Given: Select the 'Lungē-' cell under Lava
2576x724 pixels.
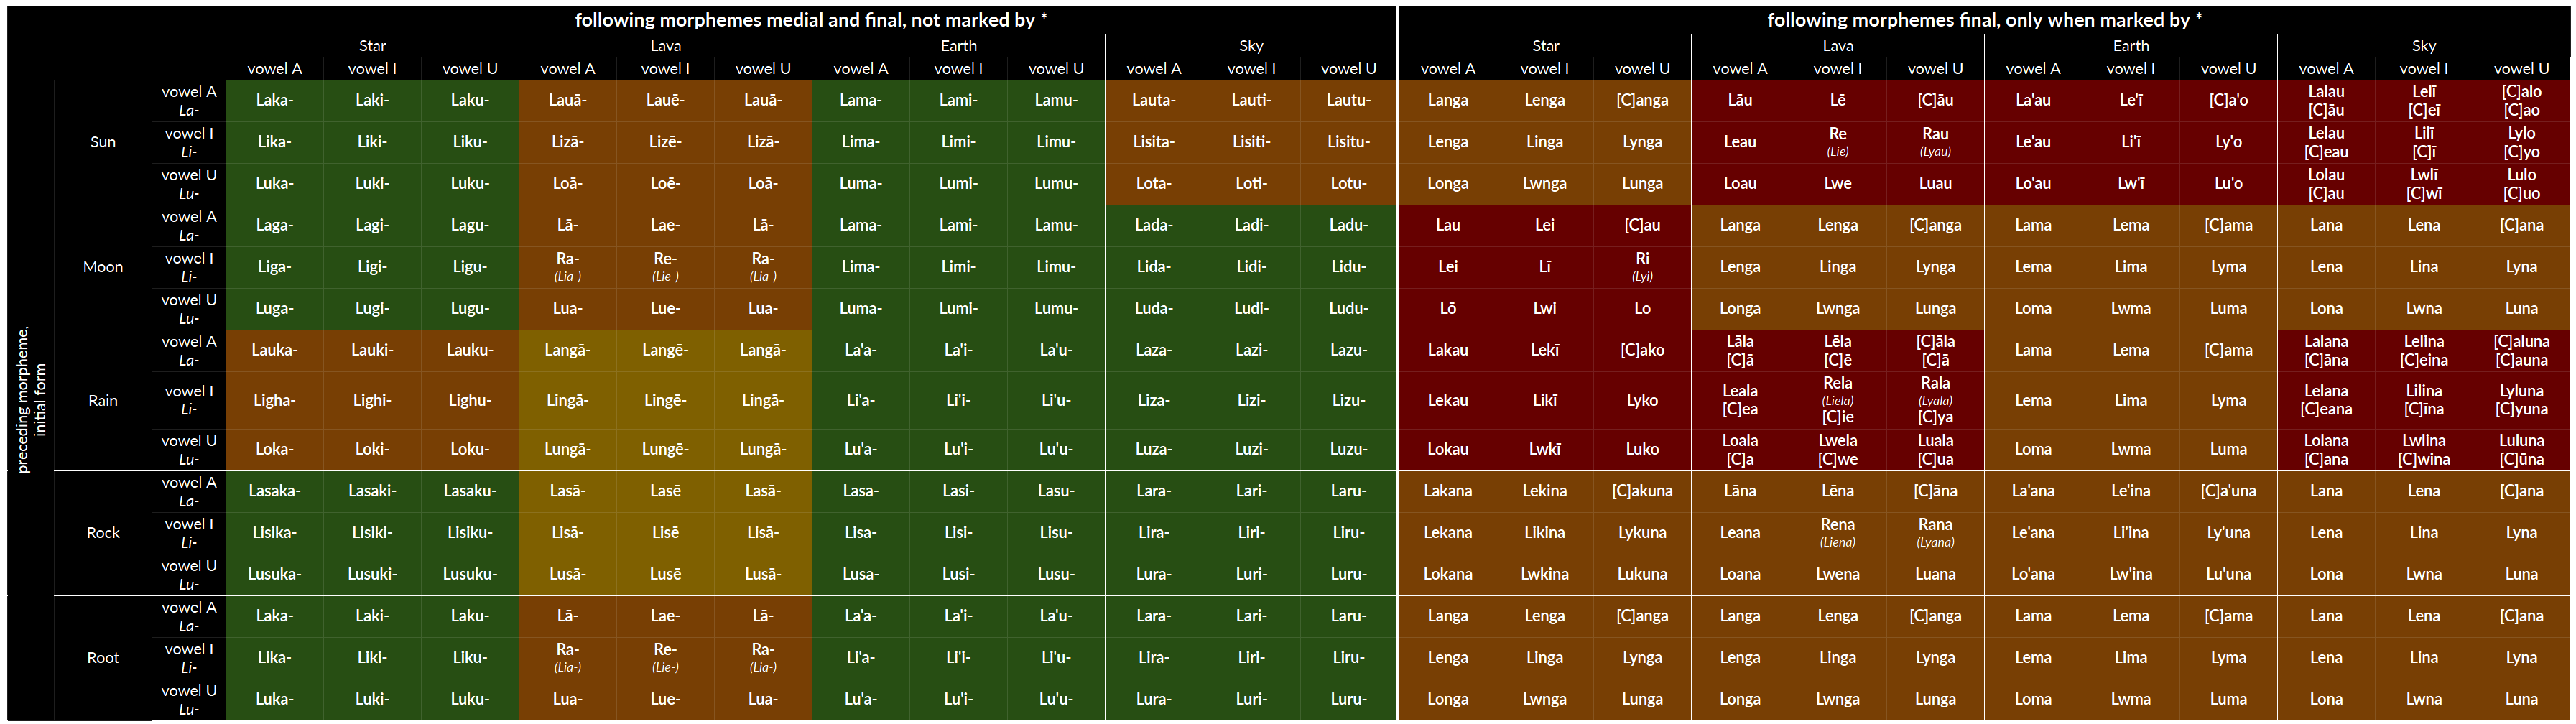Looking at the screenshot, I should tap(665, 450).
